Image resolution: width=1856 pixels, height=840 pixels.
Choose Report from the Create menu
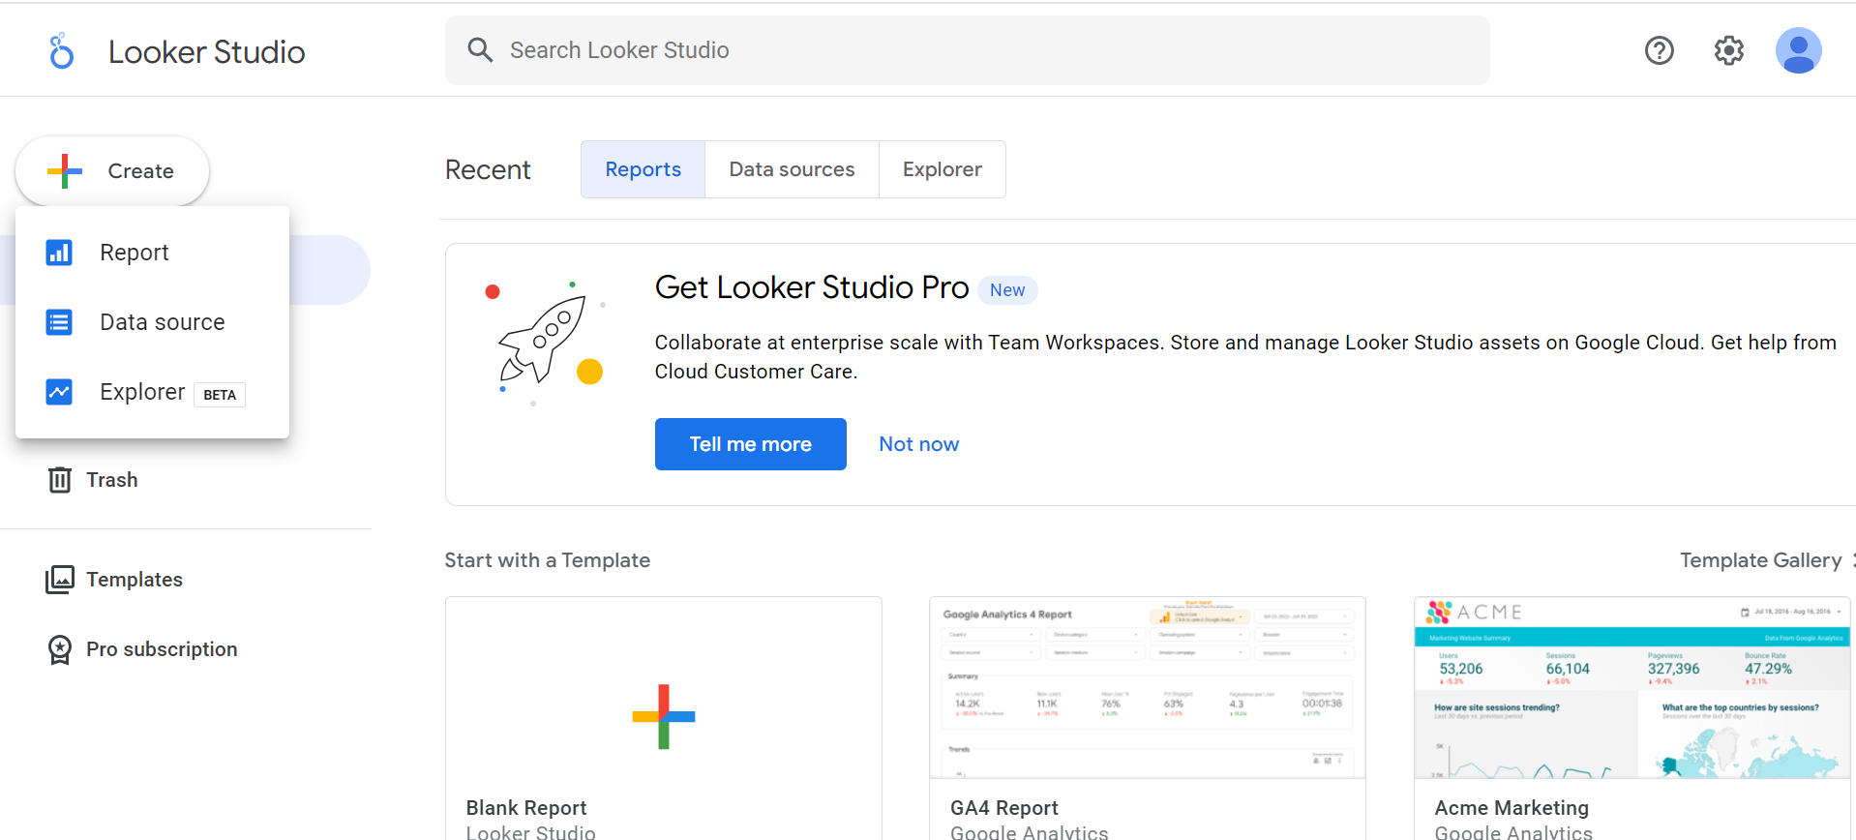point(152,253)
